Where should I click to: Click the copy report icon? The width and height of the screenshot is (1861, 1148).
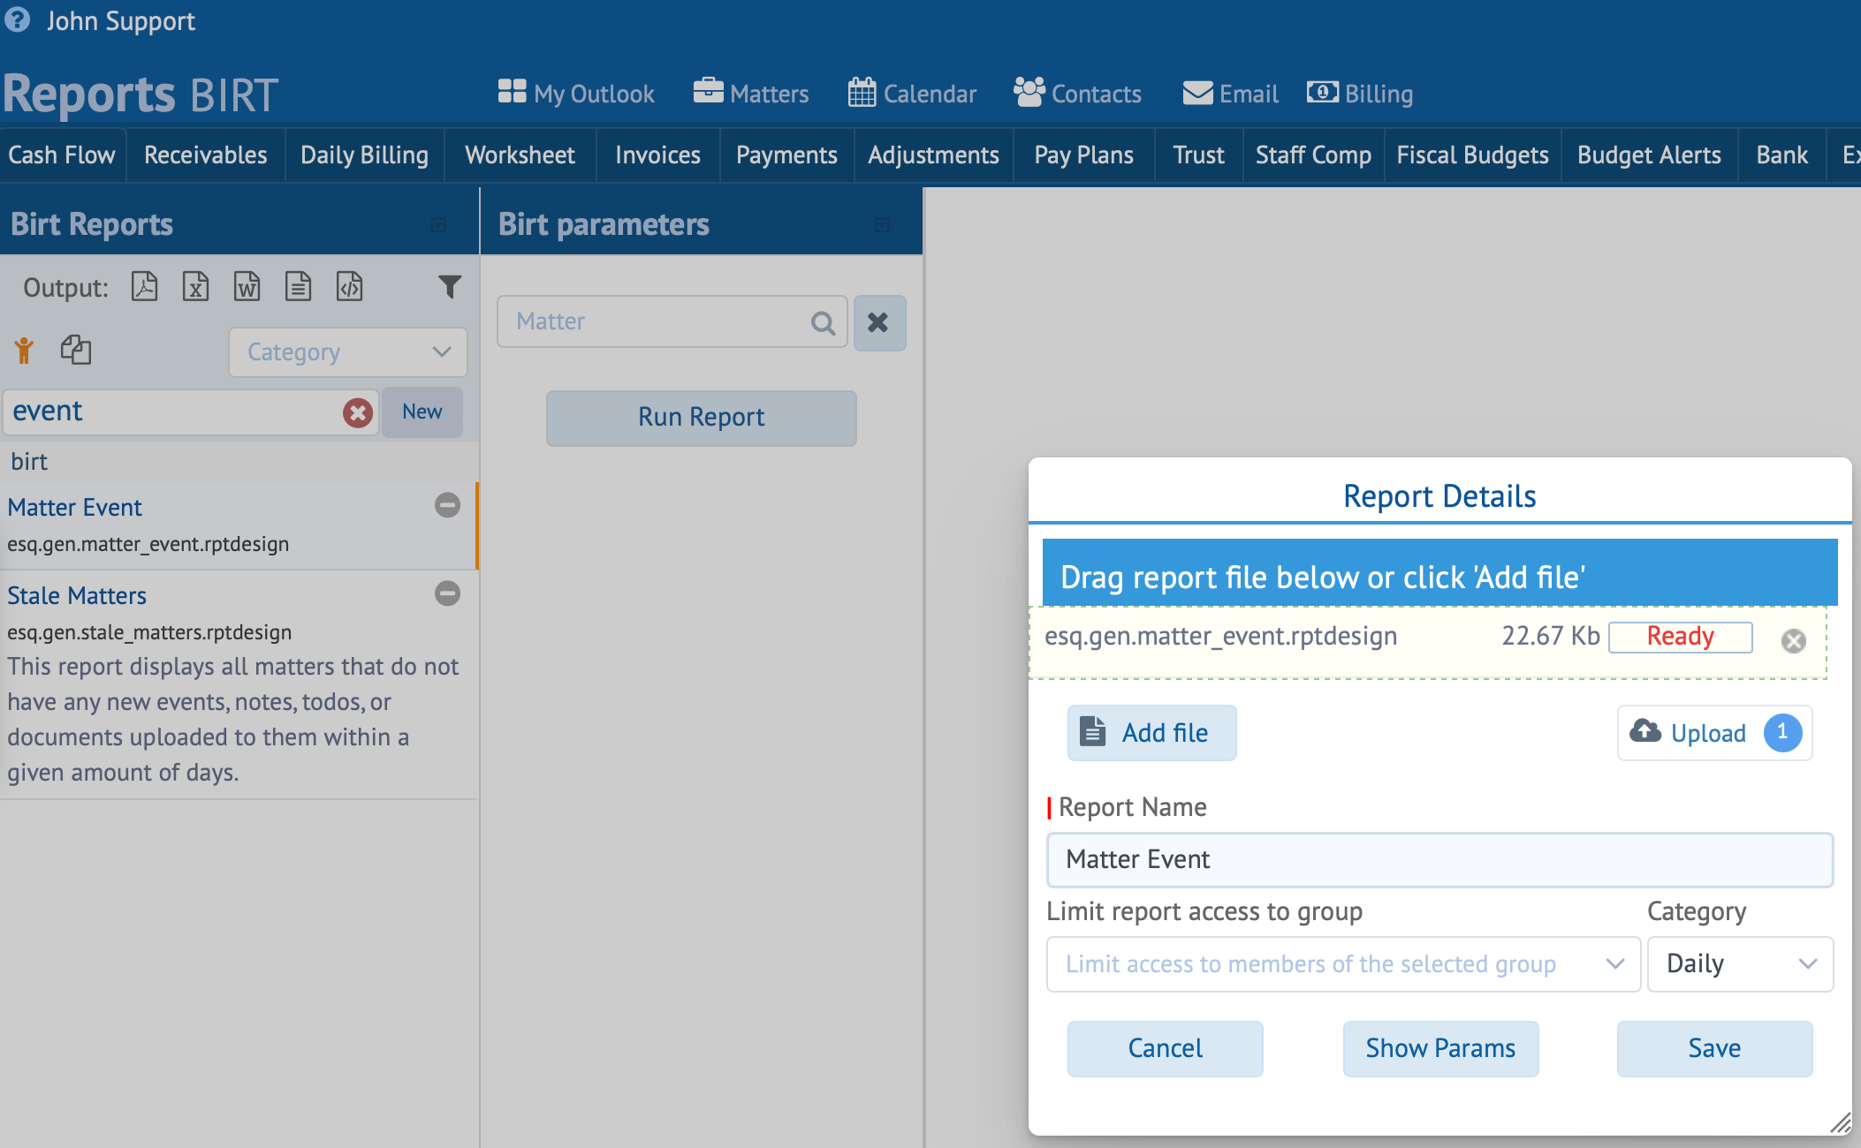[76, 350]
